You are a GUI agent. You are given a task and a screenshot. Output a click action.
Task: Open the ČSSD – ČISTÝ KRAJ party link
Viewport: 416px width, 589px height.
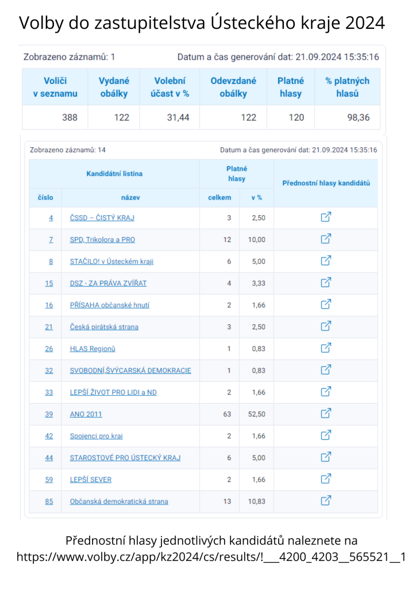click(x=102, y=218)
